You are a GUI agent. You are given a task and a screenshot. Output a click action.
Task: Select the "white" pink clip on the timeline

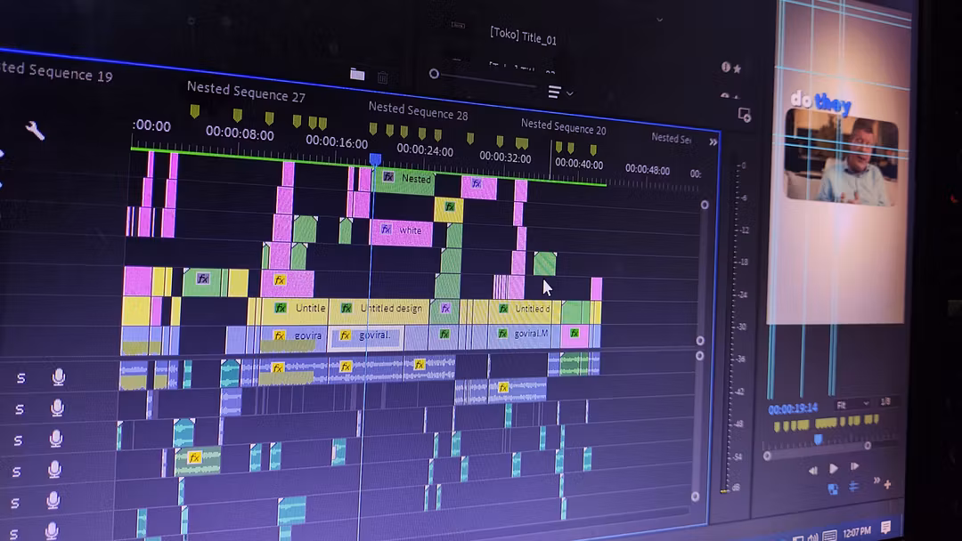402,231
